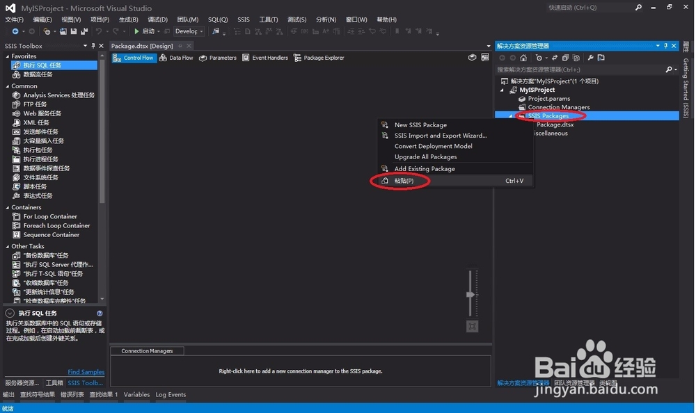Image resolution: width=696 pixels, height=413 pixels.
Task: Choose Convert Deployment Model menu entry
Action: 455,147
